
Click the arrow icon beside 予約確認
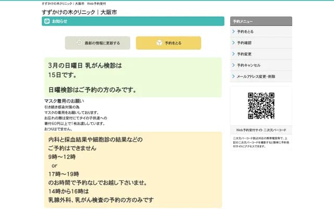click(233, 43)
